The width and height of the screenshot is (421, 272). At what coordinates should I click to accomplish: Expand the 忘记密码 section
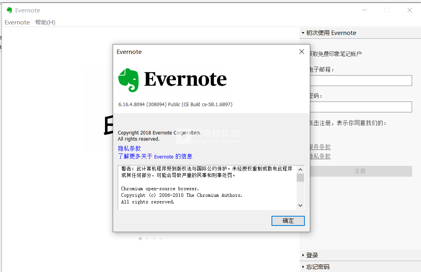pyautogui.click(x=360, y=267)
